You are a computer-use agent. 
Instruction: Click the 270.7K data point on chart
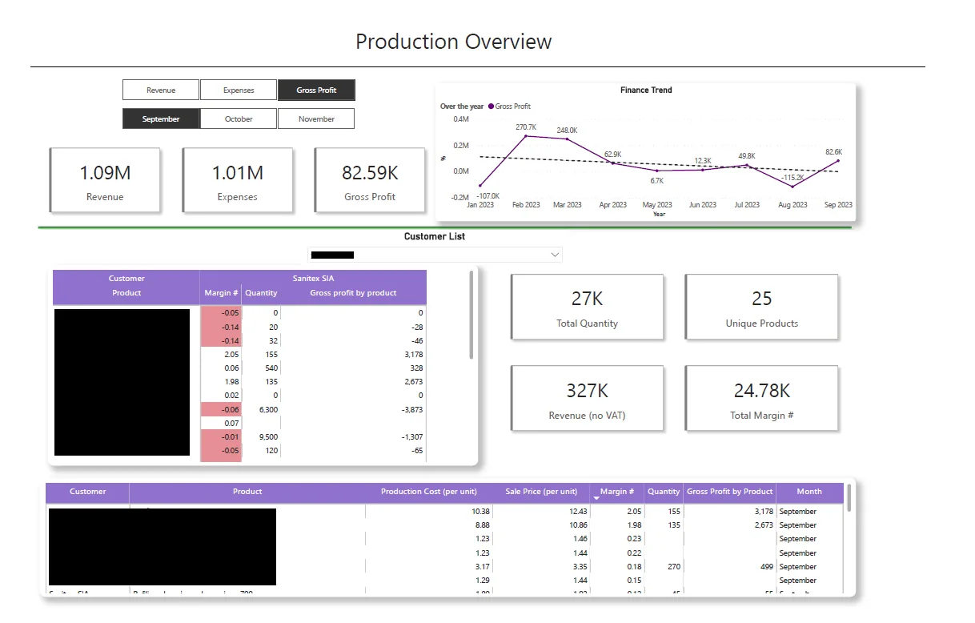(526, 136)
